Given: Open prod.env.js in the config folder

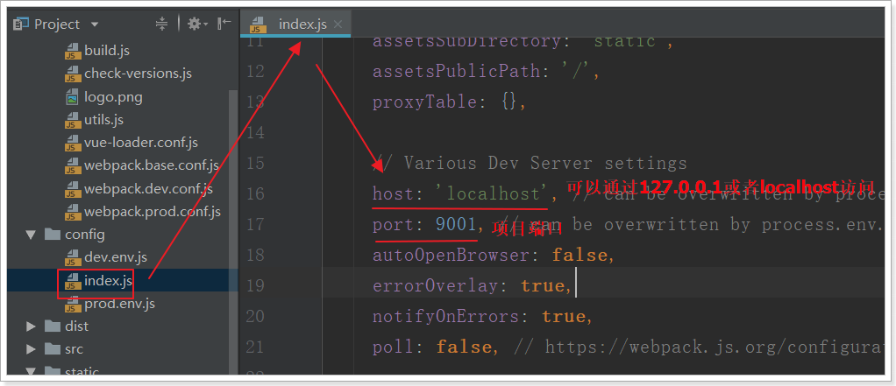Looking at the screenshot, I should coord(119,304).
